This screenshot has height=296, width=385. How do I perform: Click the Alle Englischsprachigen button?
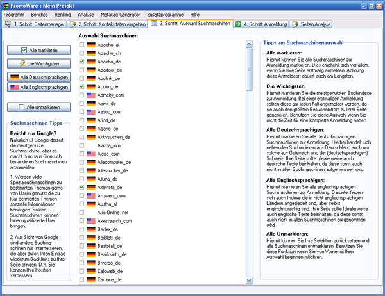click(x=38, y=87)
